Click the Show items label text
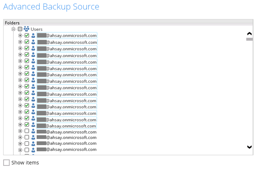The width and height of the screenshot is (257, 169). (25, 163)
